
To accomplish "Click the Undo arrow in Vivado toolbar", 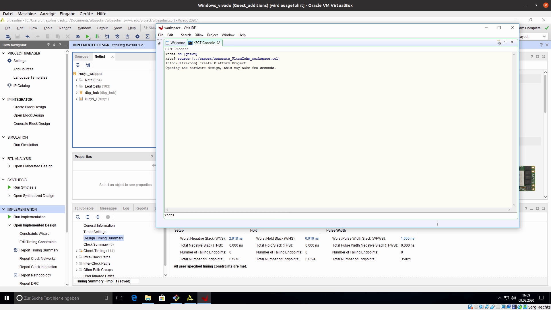I will 28,36.
